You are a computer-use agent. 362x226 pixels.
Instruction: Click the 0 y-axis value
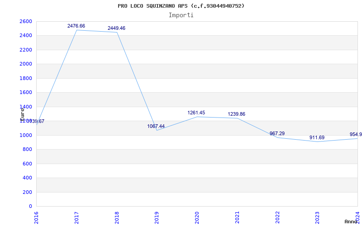pyautogui.click(x=30, y=207)
